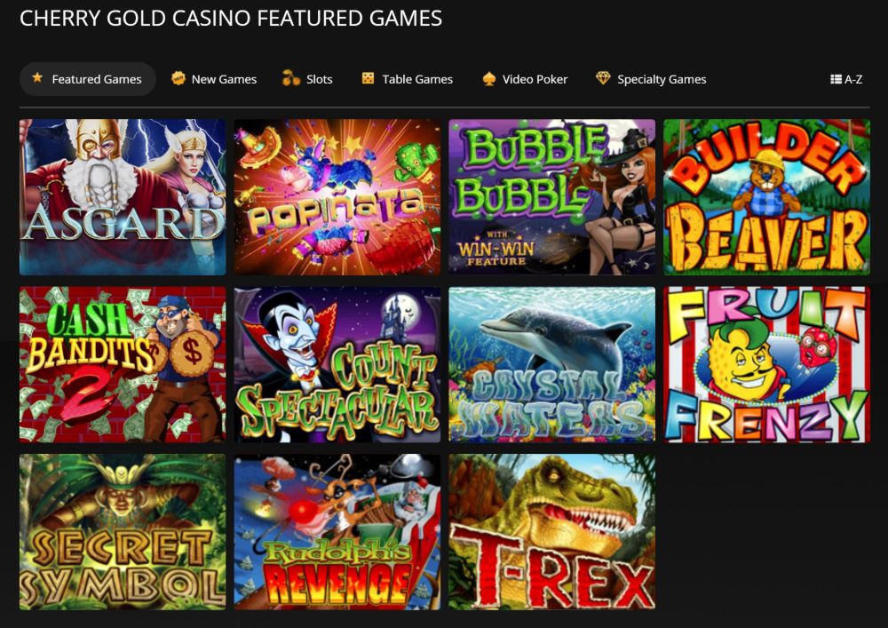Open Bubble Bubble game tile
Screen dimensions: 888x628
pyautogui.click(x=551, y=197)
